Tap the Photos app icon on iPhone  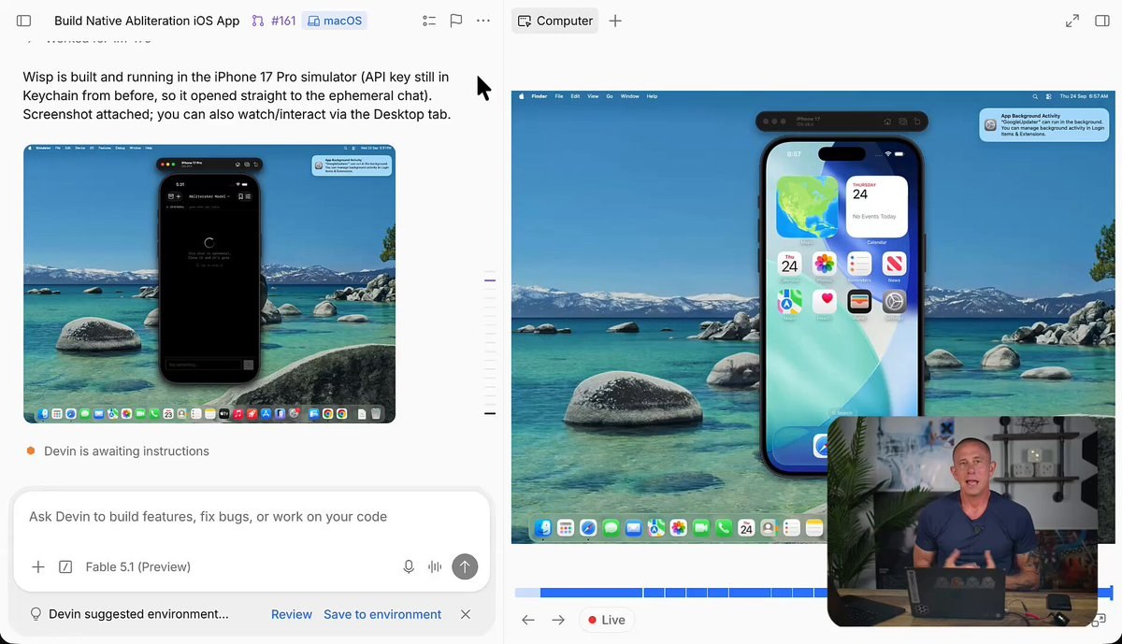824,265
